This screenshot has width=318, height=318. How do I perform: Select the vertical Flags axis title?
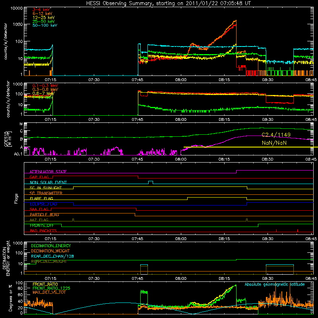pos(16,198)
